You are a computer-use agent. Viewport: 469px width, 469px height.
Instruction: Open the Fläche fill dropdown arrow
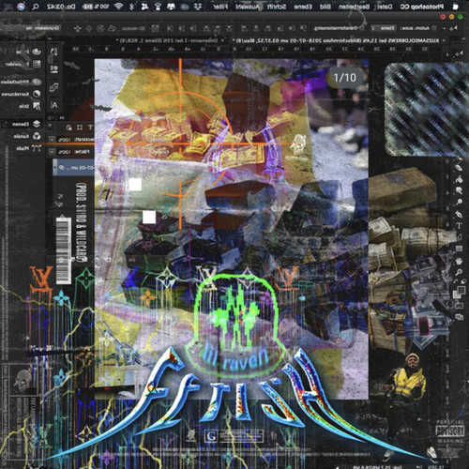tap(52, 152)
